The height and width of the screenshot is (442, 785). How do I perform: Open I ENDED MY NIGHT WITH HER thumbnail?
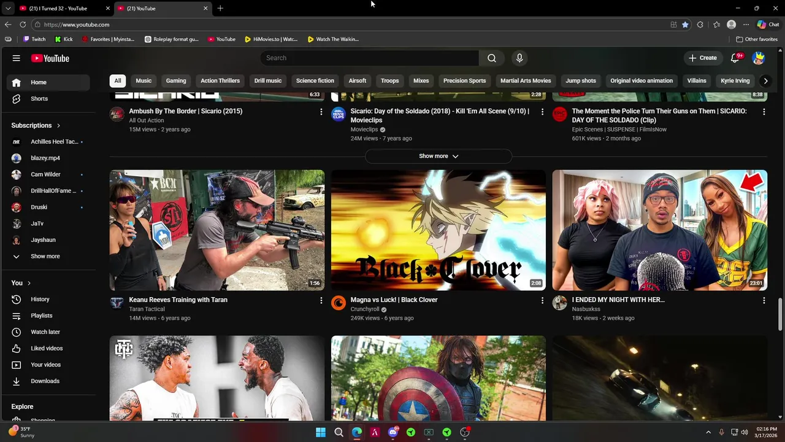click(x=660, y=230)
